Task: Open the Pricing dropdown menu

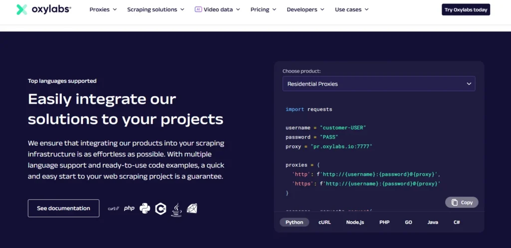Action: pos(263,9)
